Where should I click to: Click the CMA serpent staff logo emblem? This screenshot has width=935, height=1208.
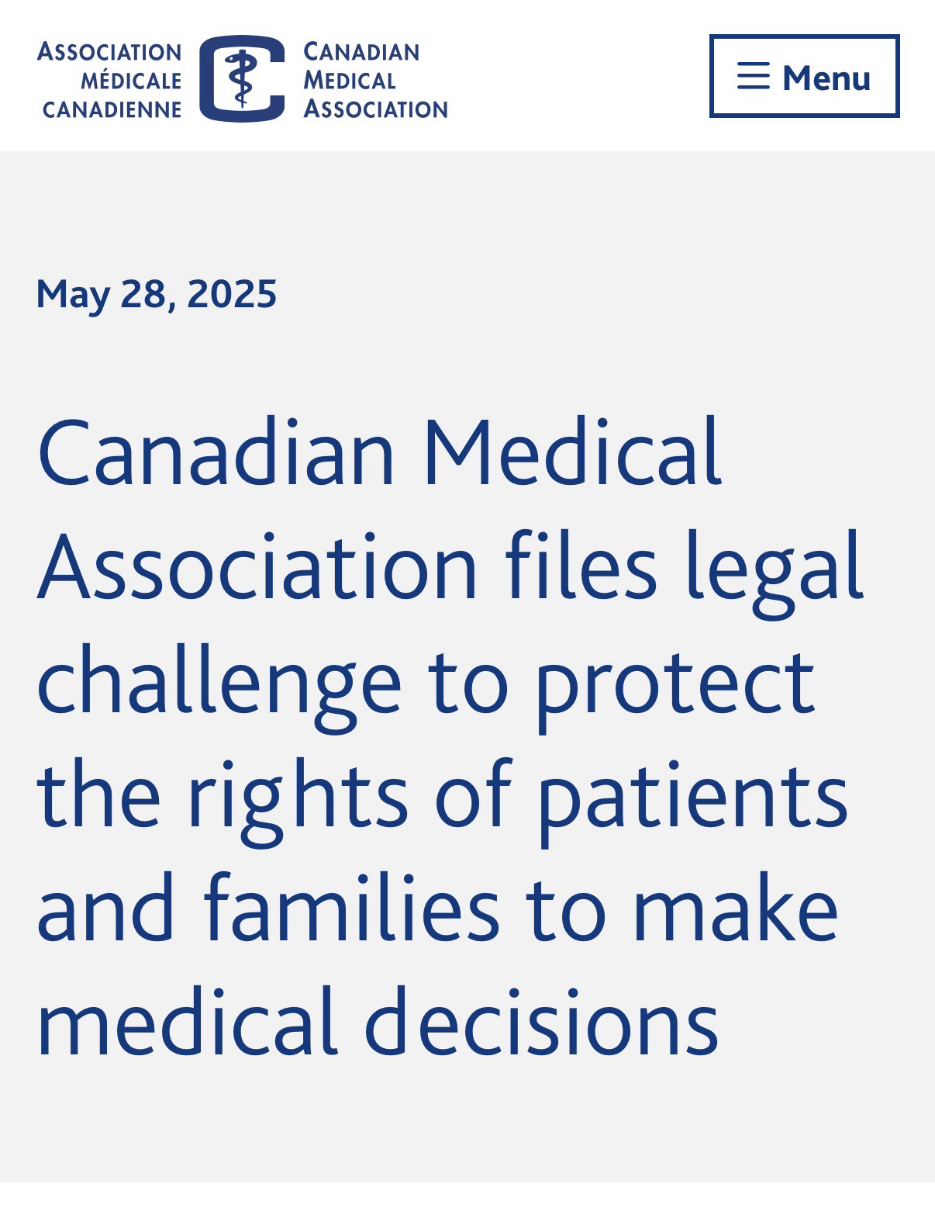point(242,79)
